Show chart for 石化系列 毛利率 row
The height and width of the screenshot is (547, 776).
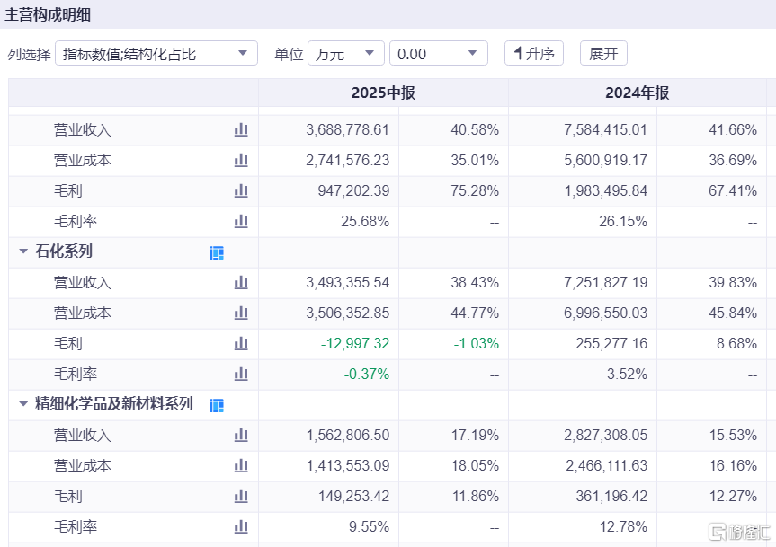241,375
